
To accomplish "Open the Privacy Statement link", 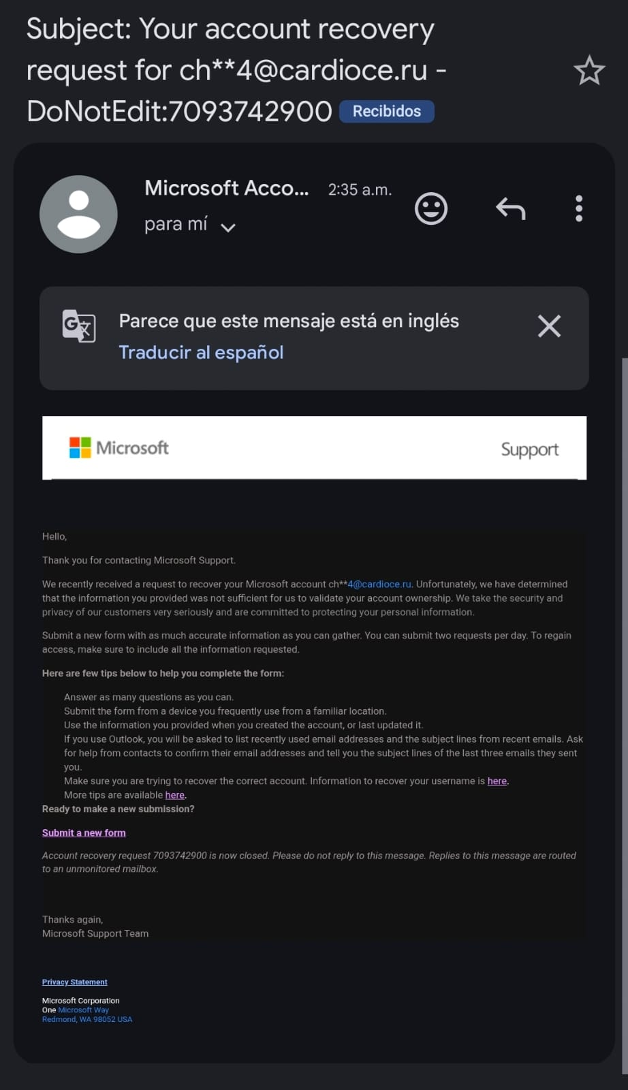I will tap(75, 982).
